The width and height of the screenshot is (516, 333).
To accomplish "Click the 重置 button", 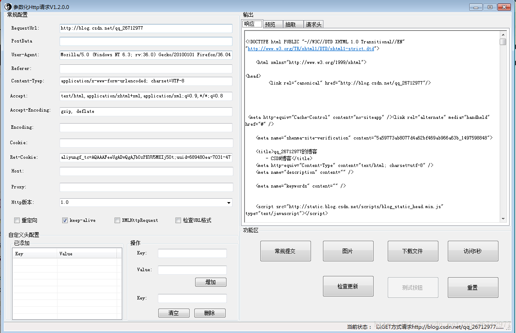I will pyautogui.click(x=473, y=288).
